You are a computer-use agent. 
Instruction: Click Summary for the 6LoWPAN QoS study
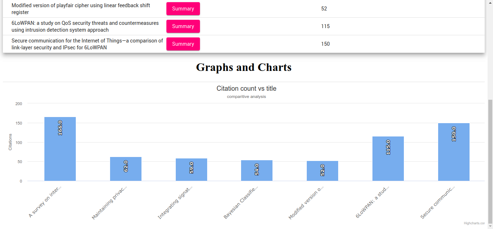pos(183,26)
